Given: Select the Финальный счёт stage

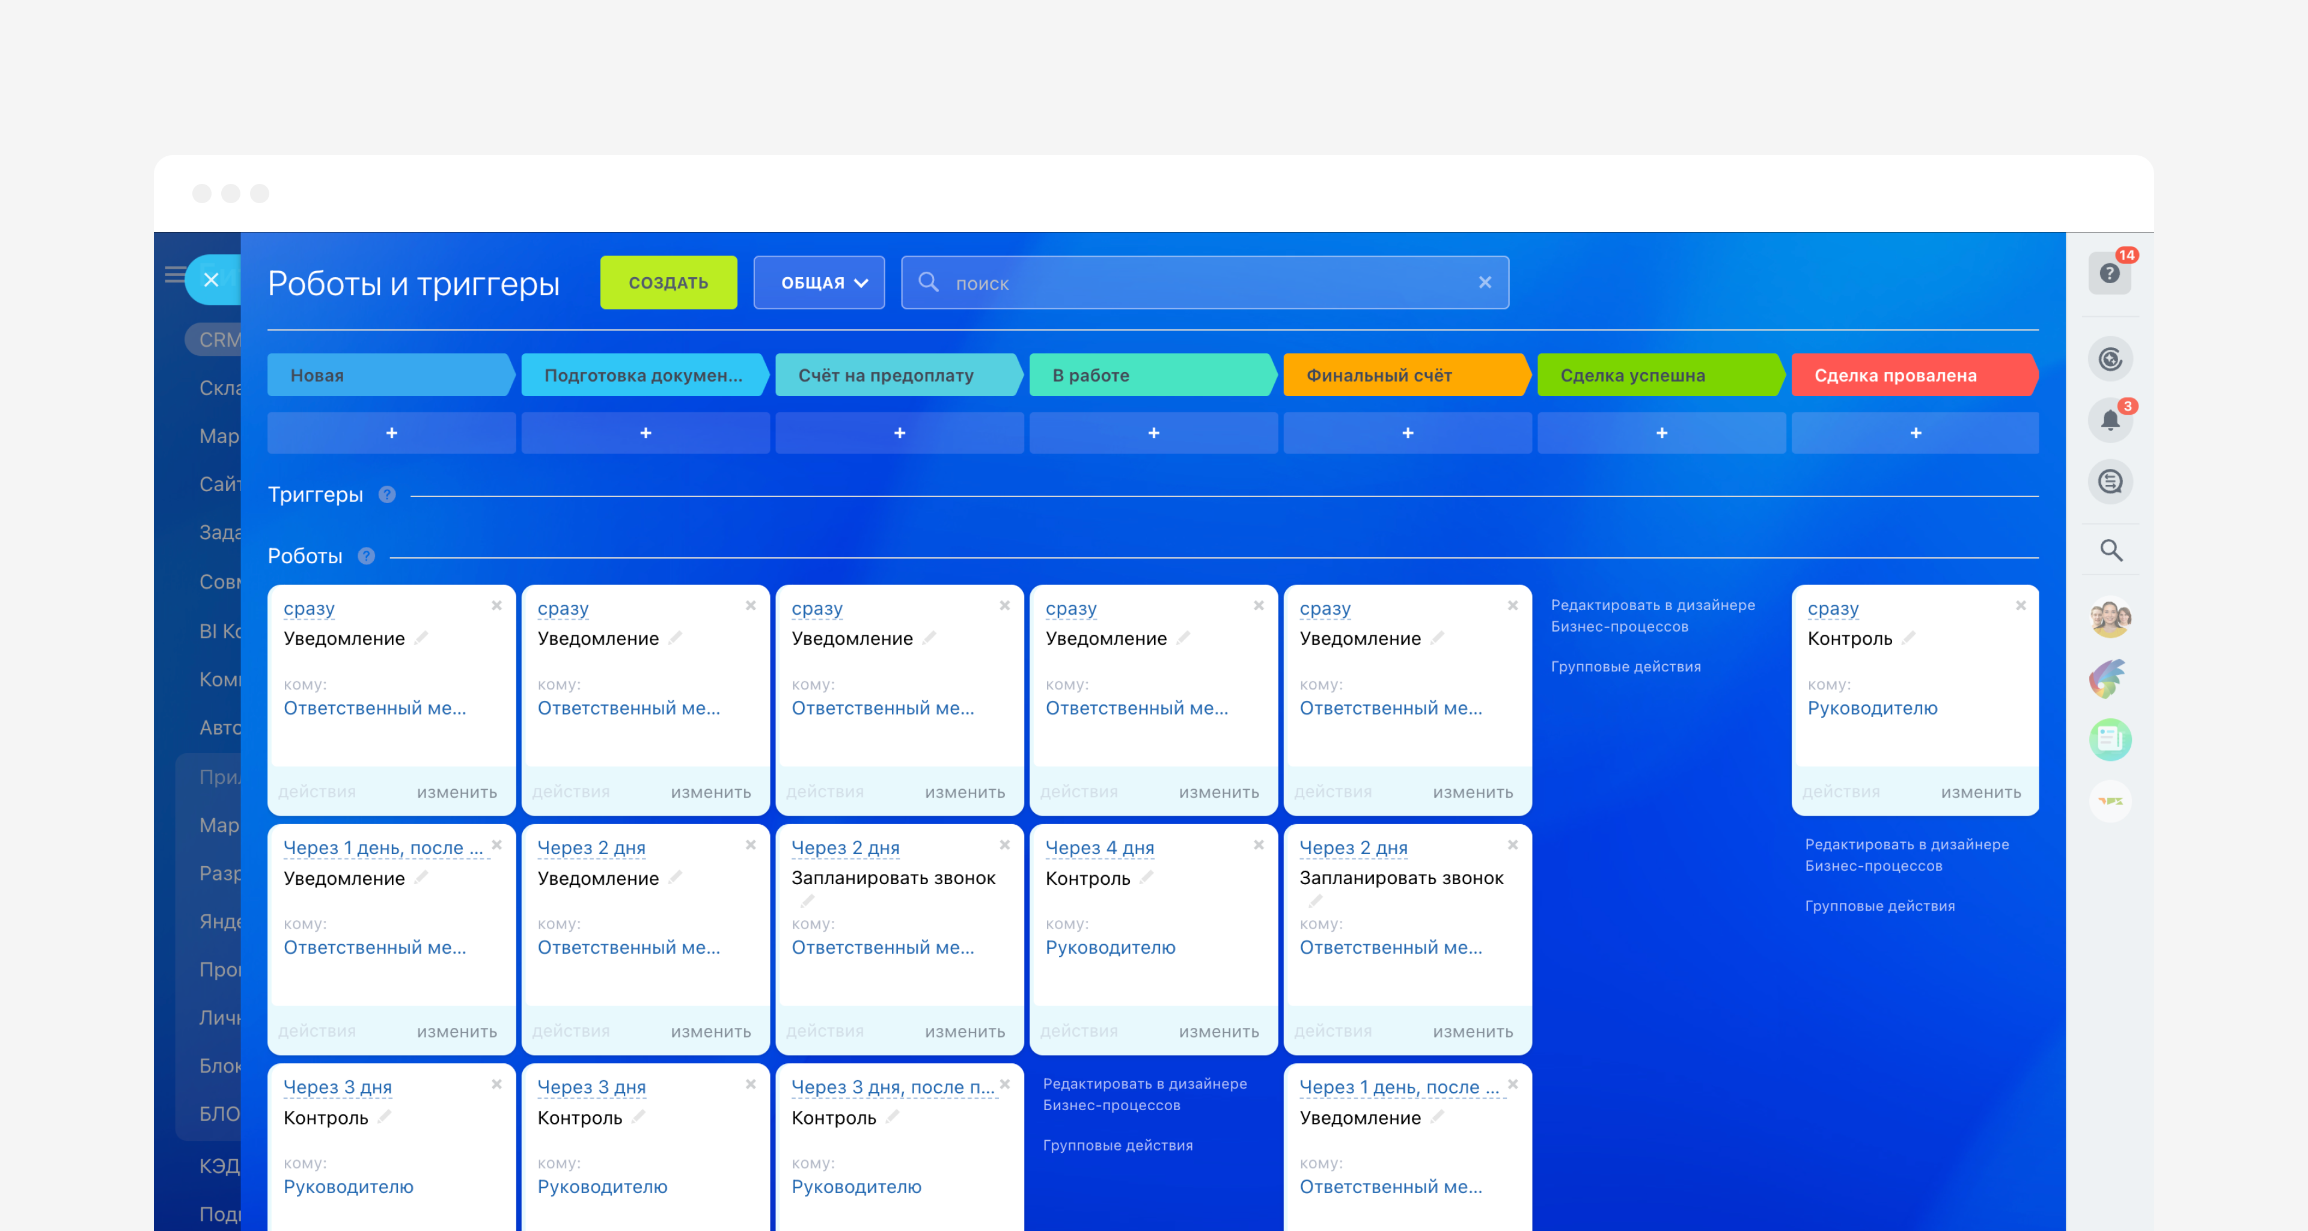Looking at the screenshot, I should point(1408,376).
